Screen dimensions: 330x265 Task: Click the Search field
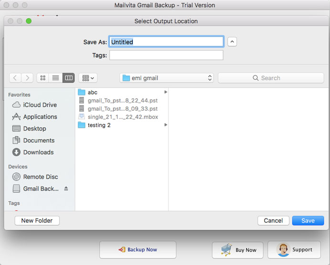[270, 78]
